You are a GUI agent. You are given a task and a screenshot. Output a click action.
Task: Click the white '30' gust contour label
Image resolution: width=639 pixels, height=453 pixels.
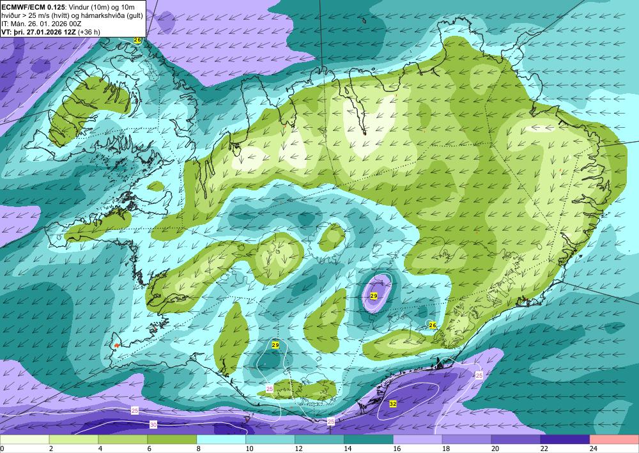click(x=153, y=425)
